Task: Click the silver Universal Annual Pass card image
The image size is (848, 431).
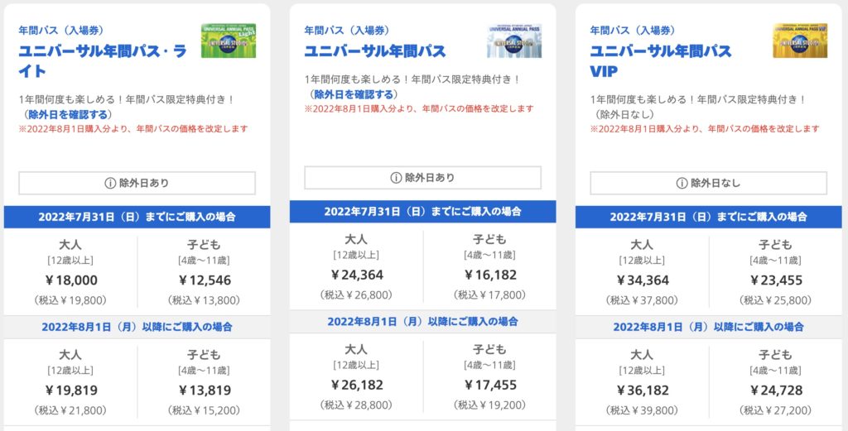Action: pos(513,41)
